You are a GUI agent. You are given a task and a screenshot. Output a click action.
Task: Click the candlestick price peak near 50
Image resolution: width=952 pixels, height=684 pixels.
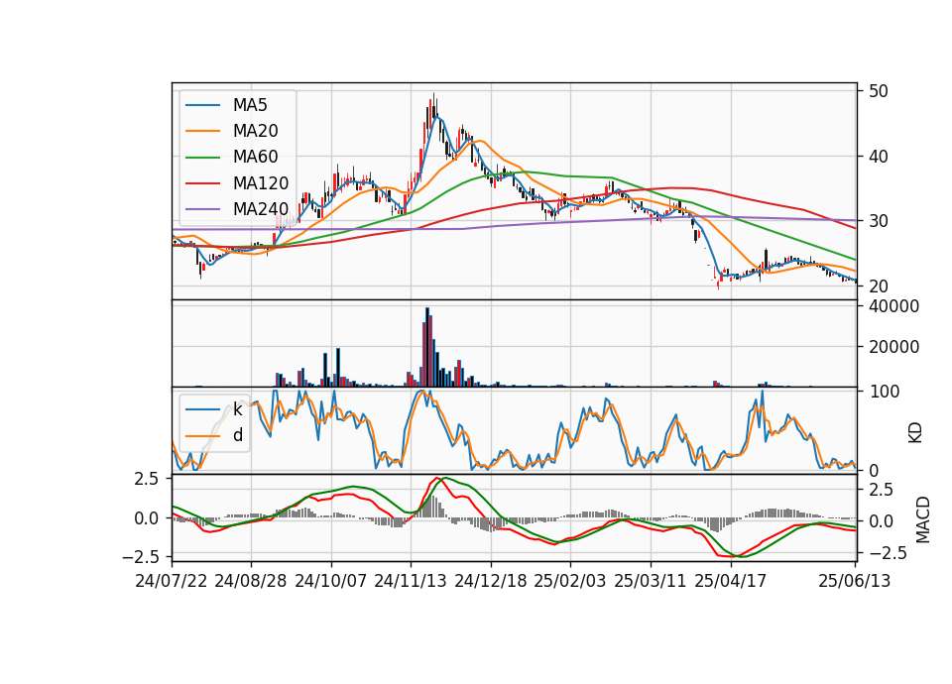433,104
